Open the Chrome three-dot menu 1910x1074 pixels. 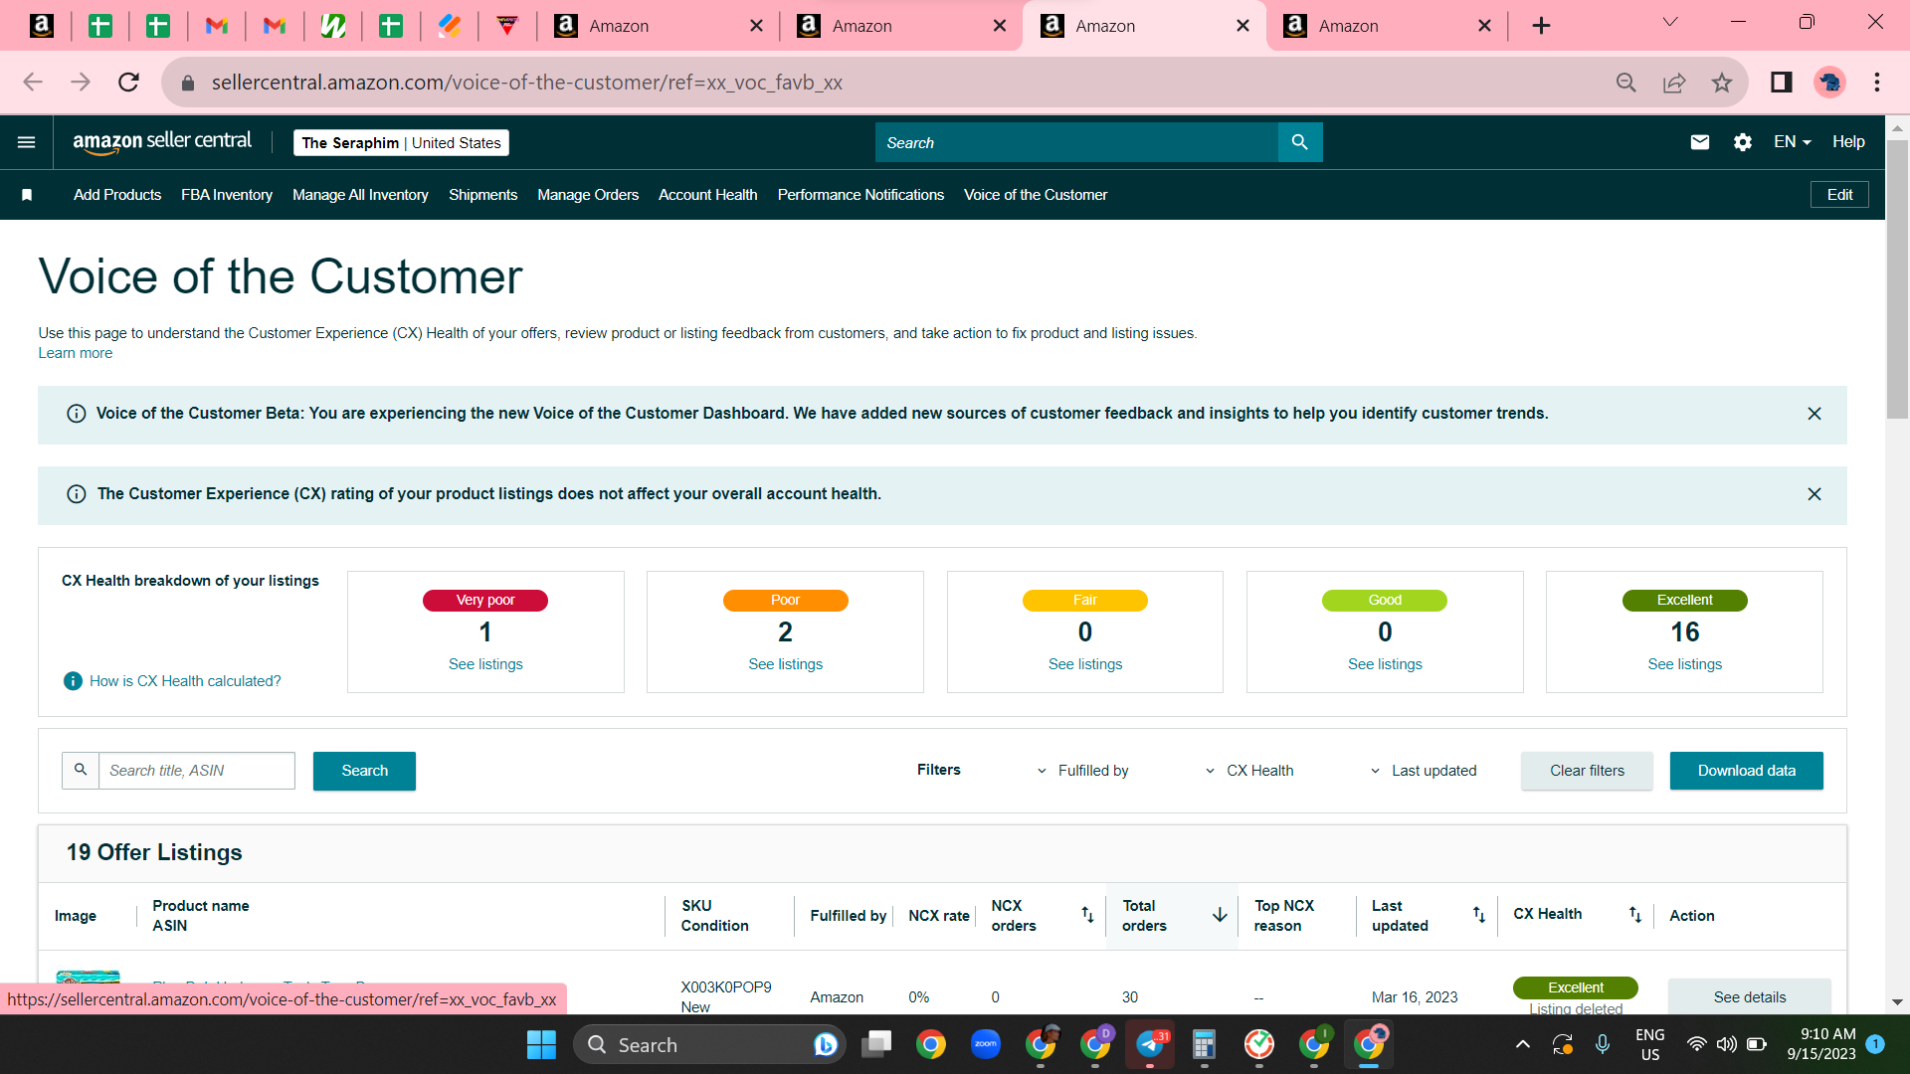[x=1877, y=83]
